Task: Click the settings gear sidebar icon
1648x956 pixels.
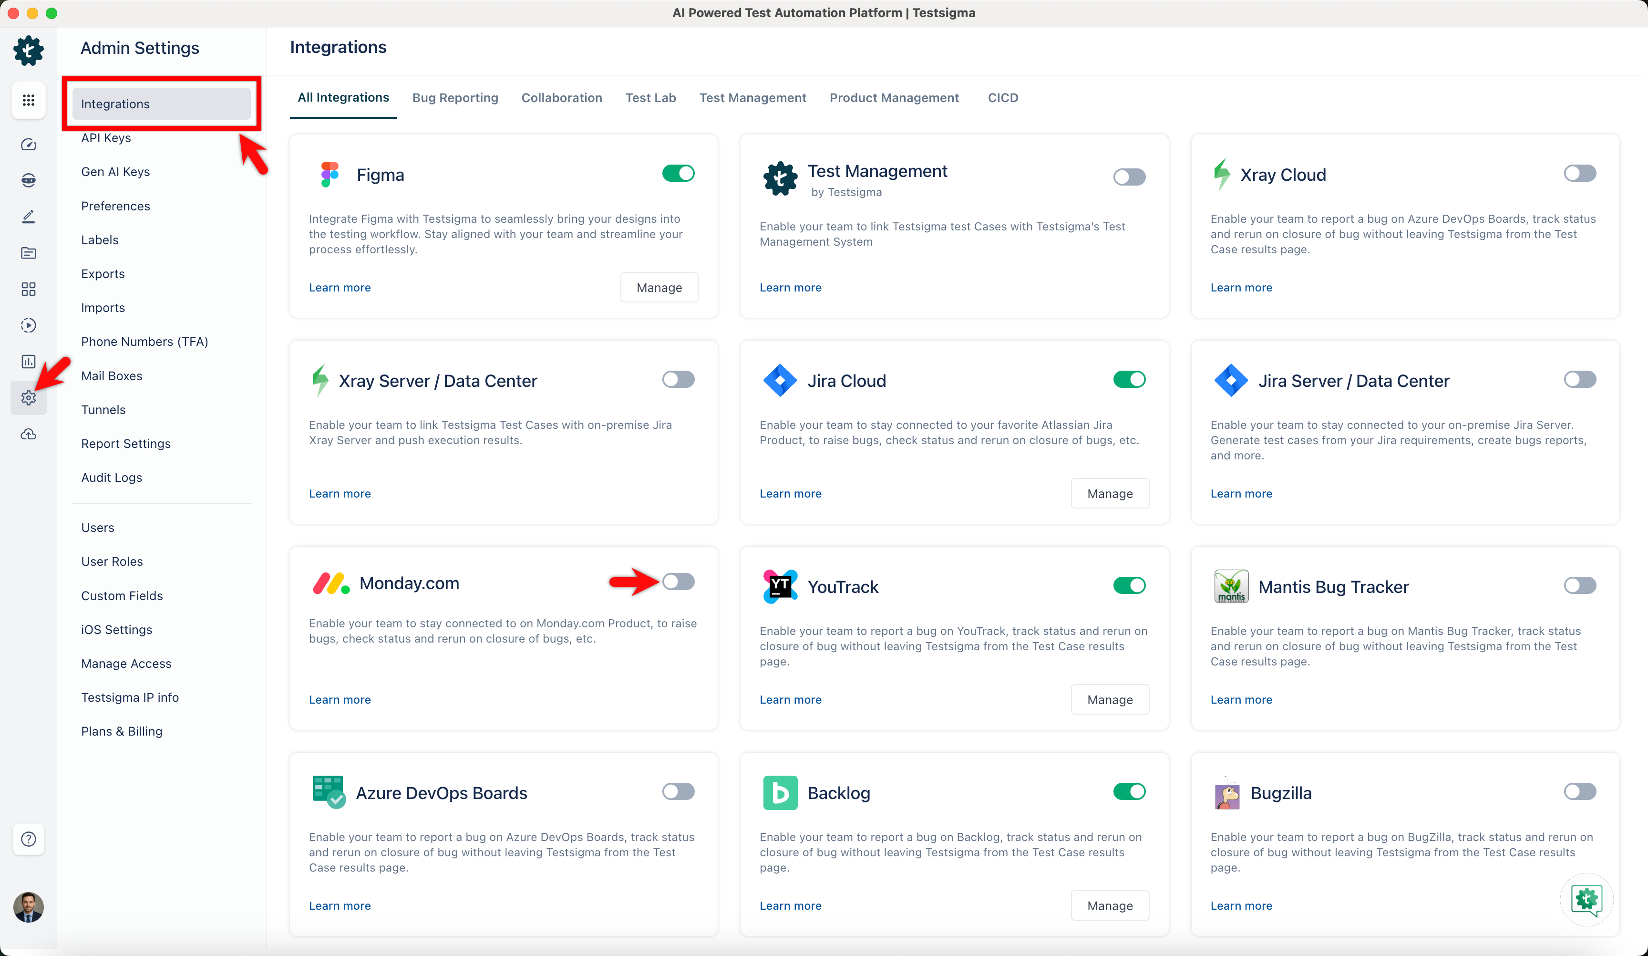Action: pyautogui.click(x=28, y=397)
